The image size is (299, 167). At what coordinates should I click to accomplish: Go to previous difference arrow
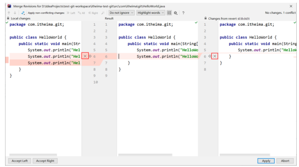pos(9,13)
